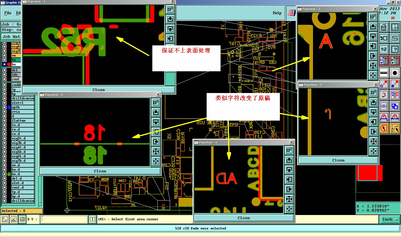401x237 pixels.
Task: Select the ts.d layer name
Action: pos(23,130)
